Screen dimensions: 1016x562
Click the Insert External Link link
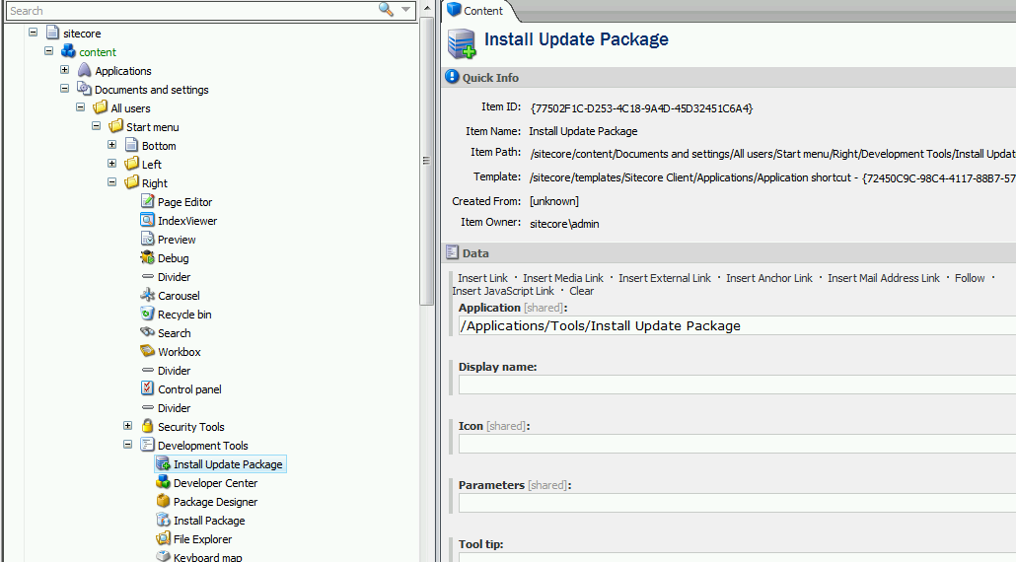point(665,278)
